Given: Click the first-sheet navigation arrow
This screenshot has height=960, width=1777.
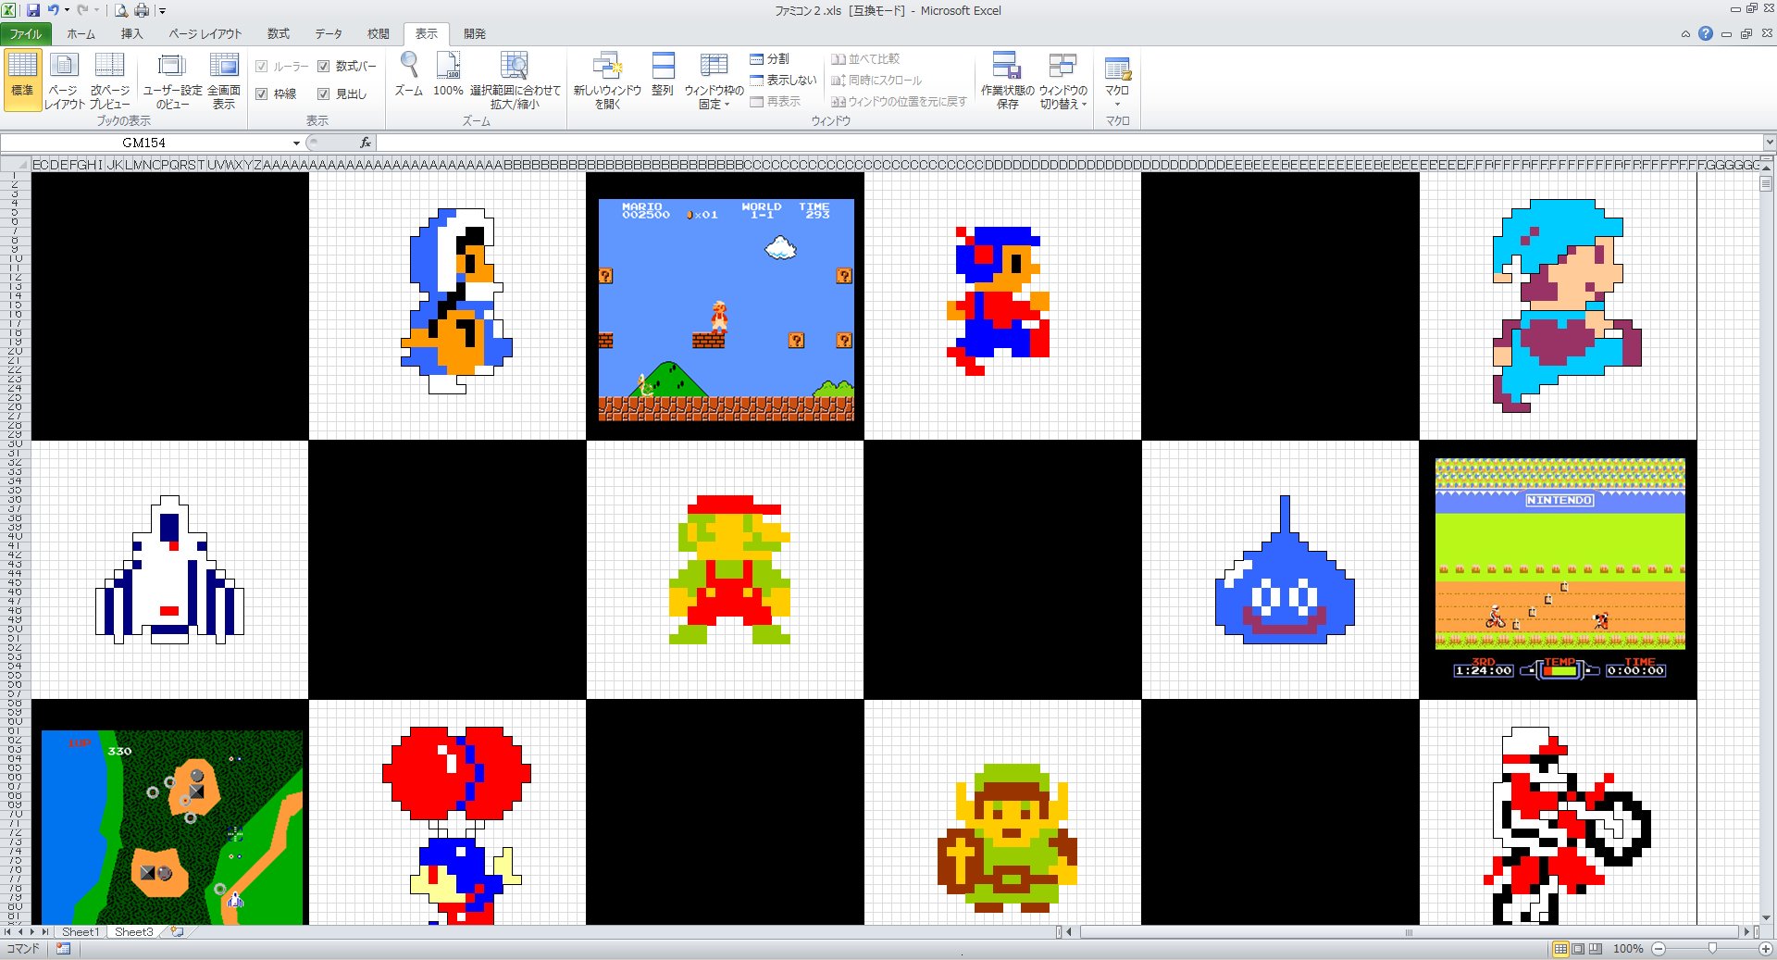Looking at the screenshot, I should tap(8, 932).
